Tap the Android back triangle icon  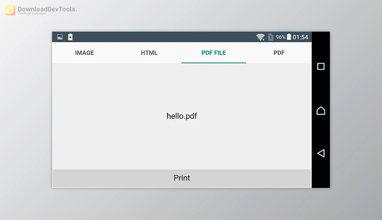pyautogui.click(x=321, y=153)
